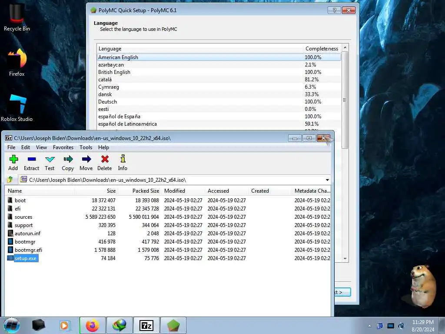Sort file list by Name column
The height and width of the screenshot is (334, 445).
40,191
